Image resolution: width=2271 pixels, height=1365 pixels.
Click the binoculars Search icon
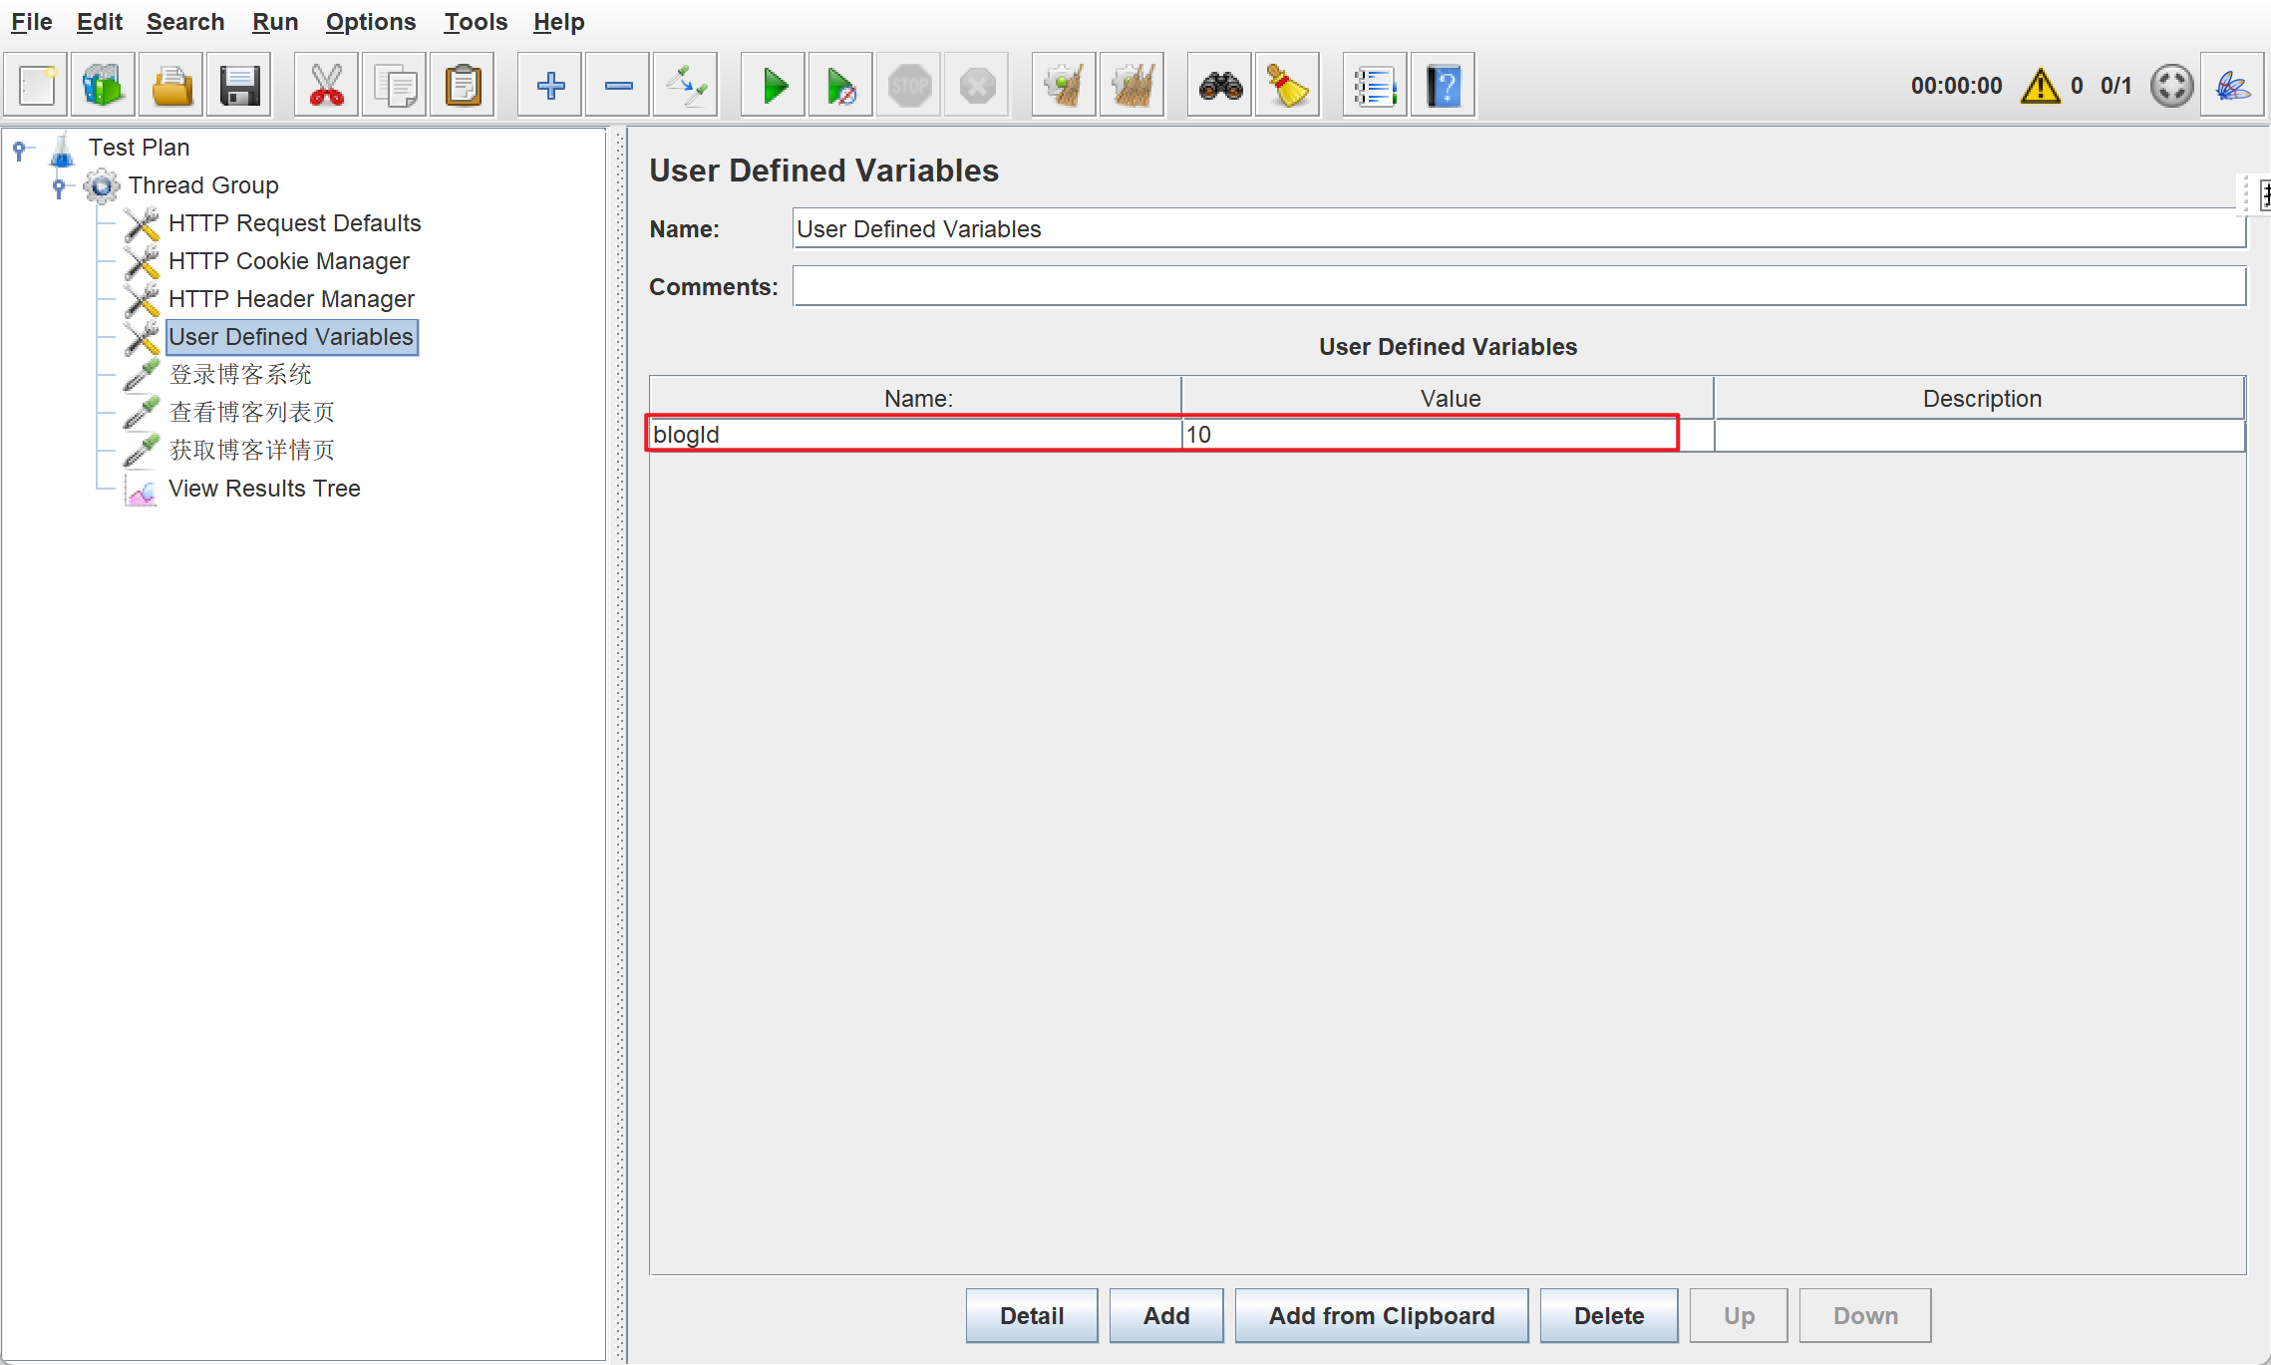click(1220, 86)
